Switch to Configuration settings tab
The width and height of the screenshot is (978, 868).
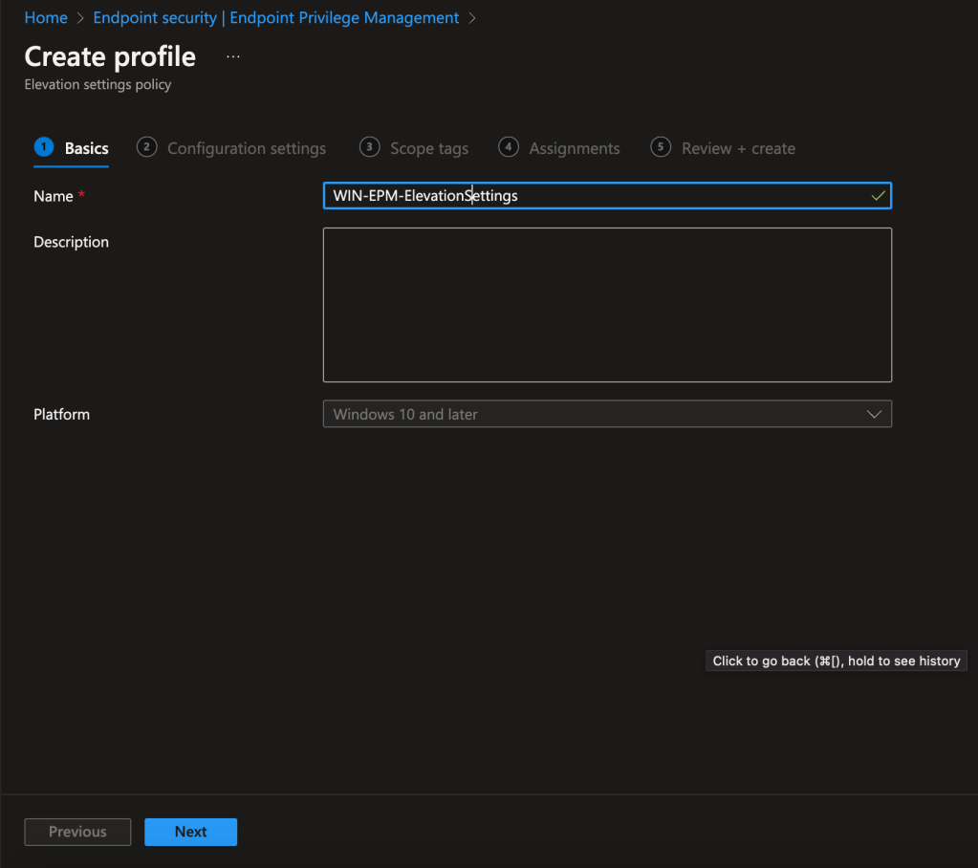(x=247, y=148)
